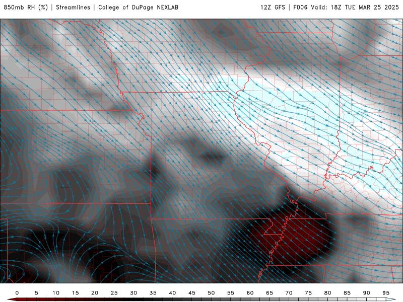Click the colorbar label "65"
This screenshot has width=403, height=302.
[270, 293]
